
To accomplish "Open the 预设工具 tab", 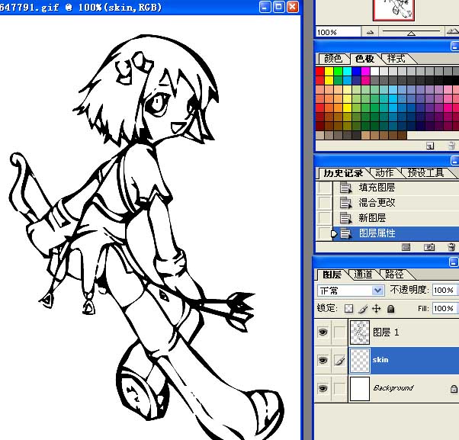I will click(x=425, y=173).
